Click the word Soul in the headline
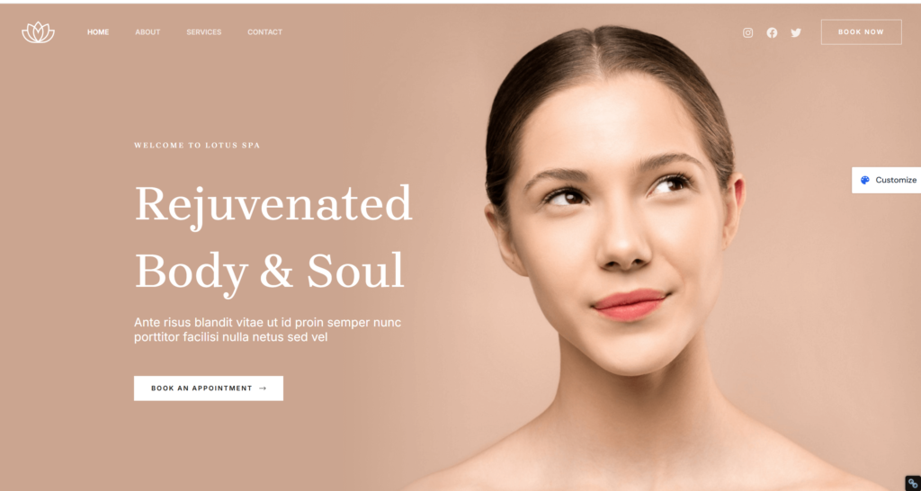The image size is (921, 491). click(355, 271)
